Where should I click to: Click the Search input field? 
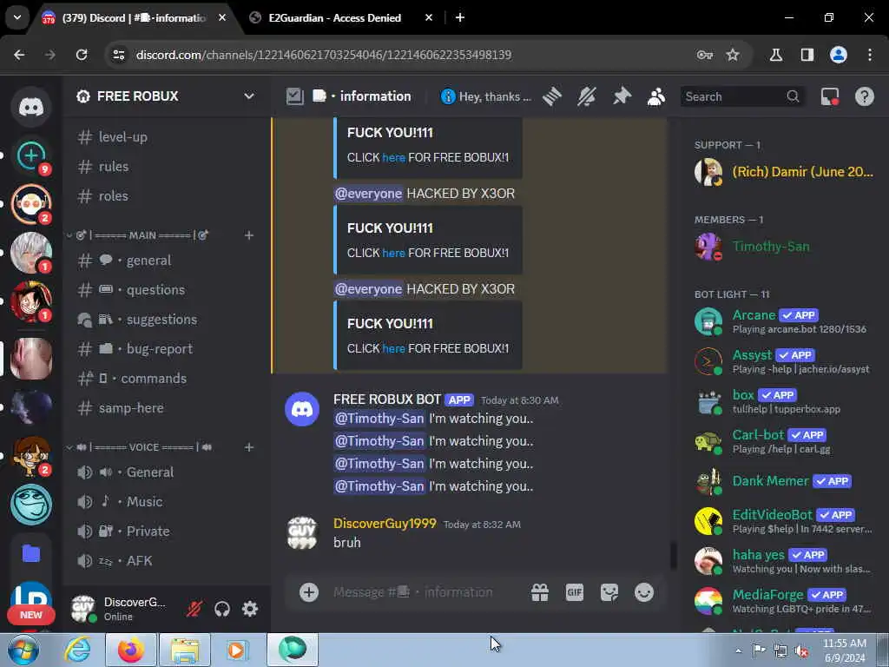point(743,96)
